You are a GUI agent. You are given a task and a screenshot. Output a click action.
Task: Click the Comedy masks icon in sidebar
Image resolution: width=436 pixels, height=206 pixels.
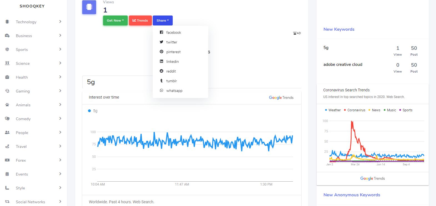pyautogui.click(x=7, y=119)
